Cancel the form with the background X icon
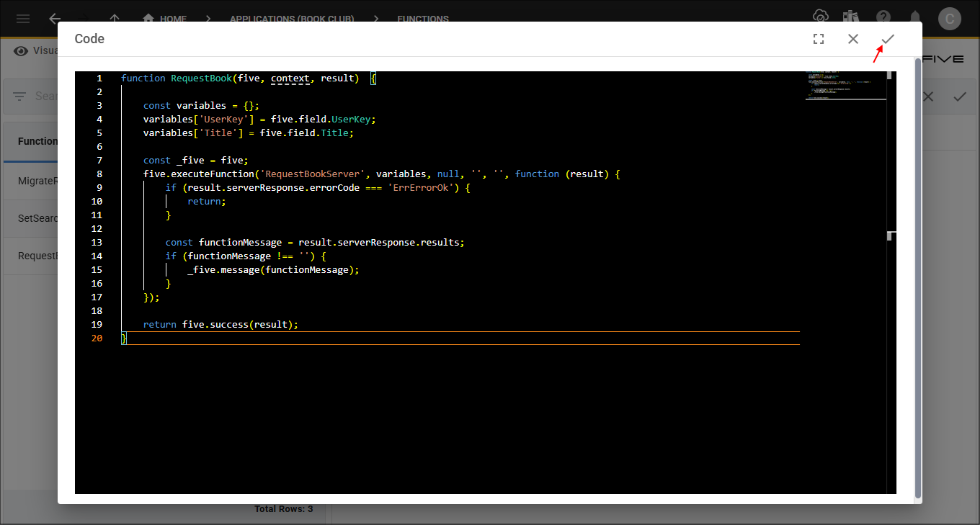Viewport: 980px width, 525px height. (928, 97)
